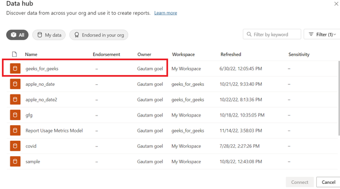Screen dimensions: 340x189
Task: Click the apple_no_date dataset icon
Action: [x=15, y=84]
